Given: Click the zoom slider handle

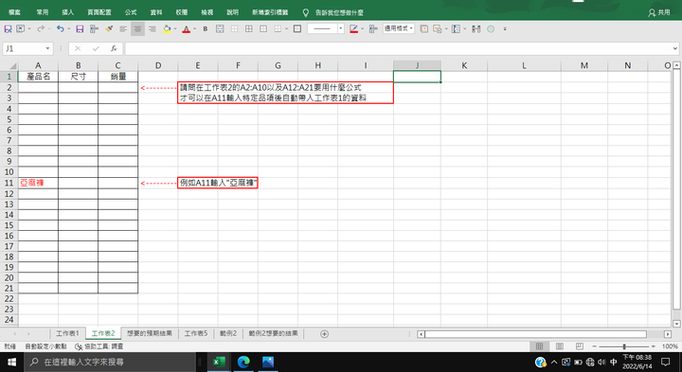Looking at the screenshot, I should [x=624, y=346].
